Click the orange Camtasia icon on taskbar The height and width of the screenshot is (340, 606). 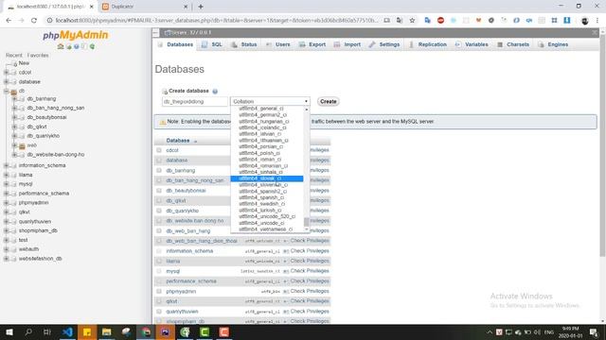click(x=224, y=331)
